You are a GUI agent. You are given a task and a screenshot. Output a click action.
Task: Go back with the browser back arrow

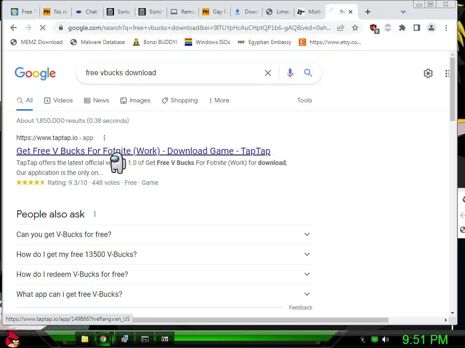click(x=14, y=28)
